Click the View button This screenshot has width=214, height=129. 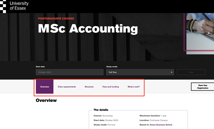tap(191, 72)
